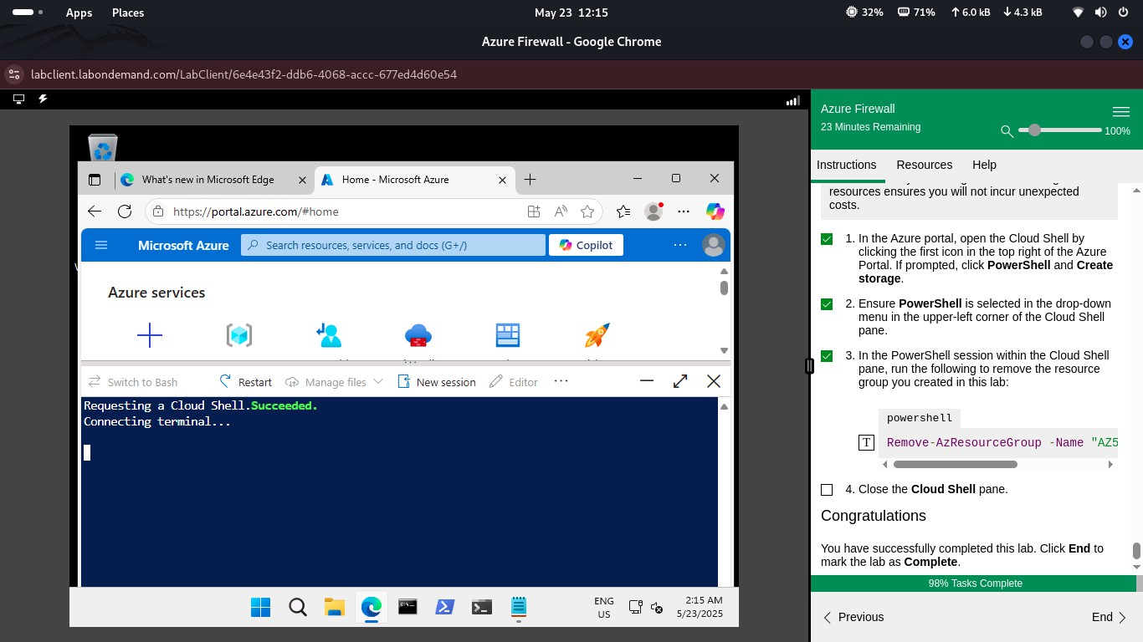
Task: Adjust the instructions zoom slider
Action: [x=1034, y=130]
